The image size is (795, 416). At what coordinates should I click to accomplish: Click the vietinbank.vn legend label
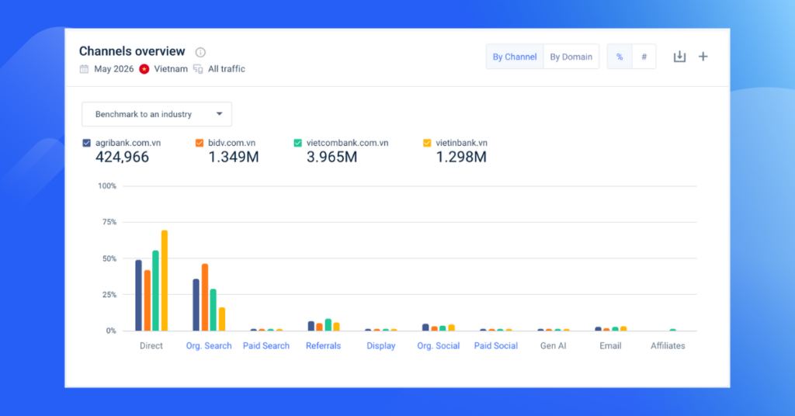461,143
